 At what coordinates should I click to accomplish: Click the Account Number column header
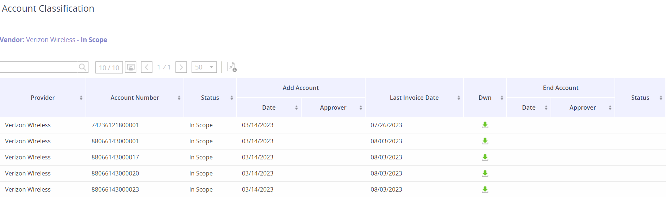pyautogui.click(x=135, y=98)
